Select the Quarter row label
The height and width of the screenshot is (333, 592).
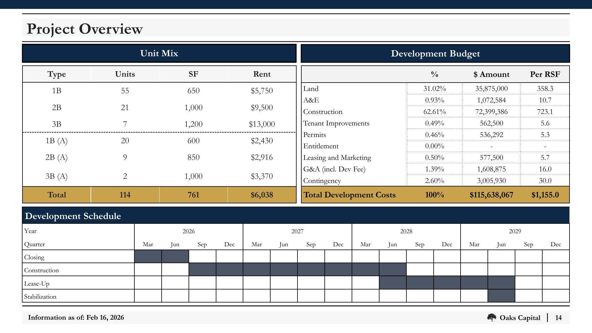34,244
